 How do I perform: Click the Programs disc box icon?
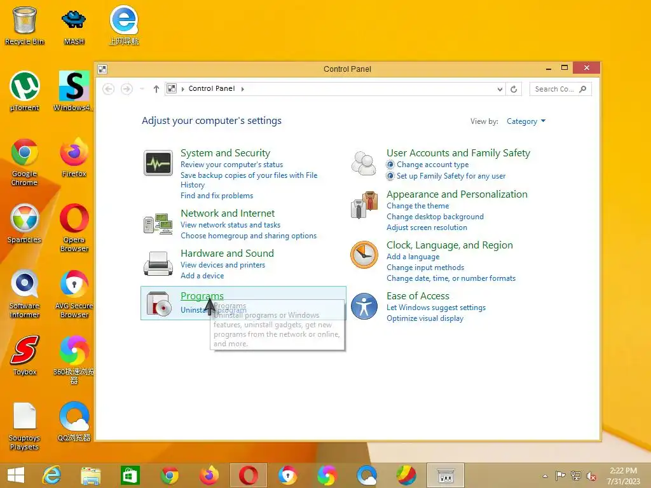tap(158, 304)
